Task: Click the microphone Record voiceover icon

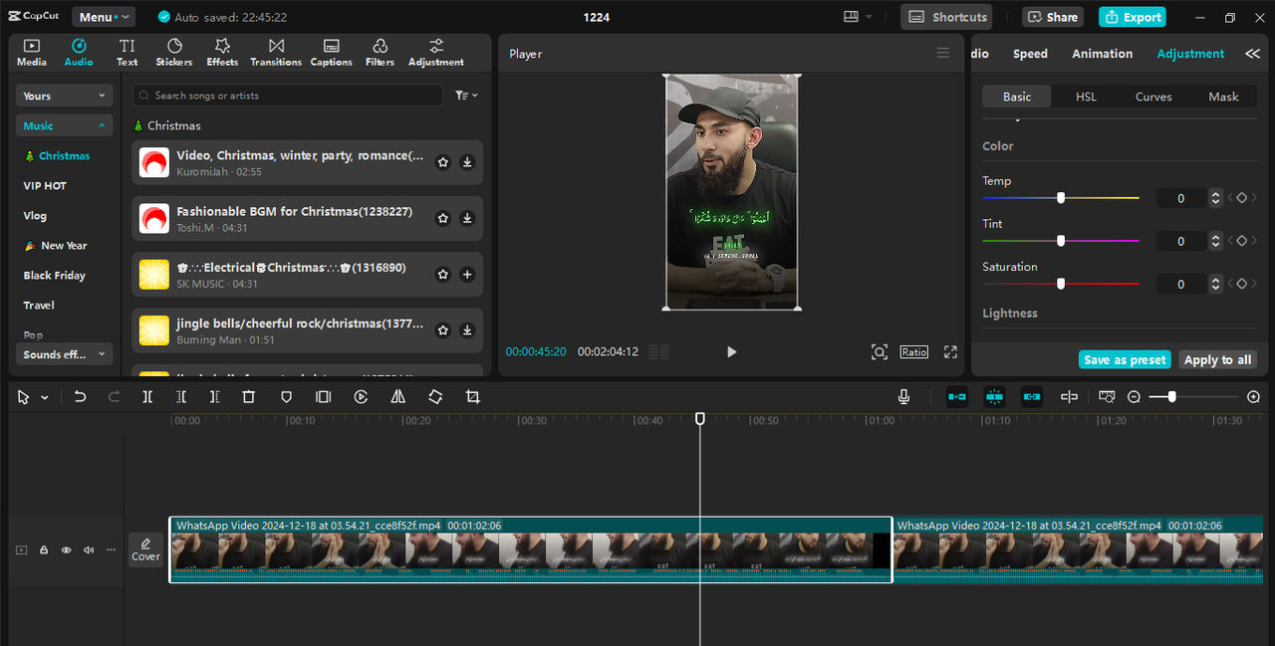Action: pos(903,396)
